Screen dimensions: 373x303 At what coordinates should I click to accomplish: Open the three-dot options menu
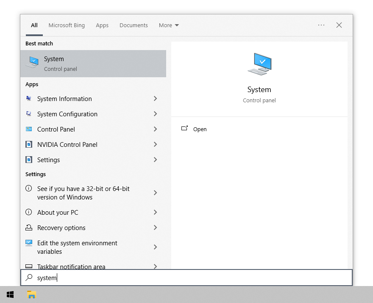point(321,25)
